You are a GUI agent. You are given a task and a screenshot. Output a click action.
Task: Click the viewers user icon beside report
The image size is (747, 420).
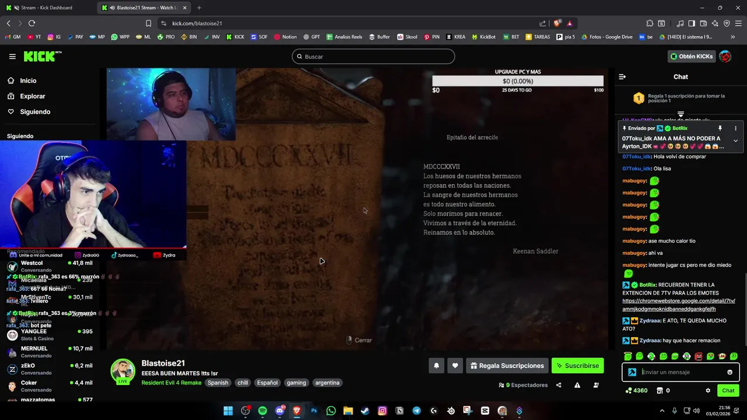point(596,385)
